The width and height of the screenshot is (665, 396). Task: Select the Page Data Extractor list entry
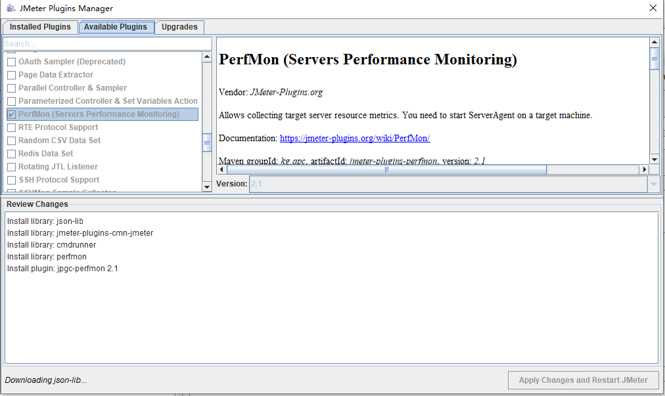pos(56,75)
